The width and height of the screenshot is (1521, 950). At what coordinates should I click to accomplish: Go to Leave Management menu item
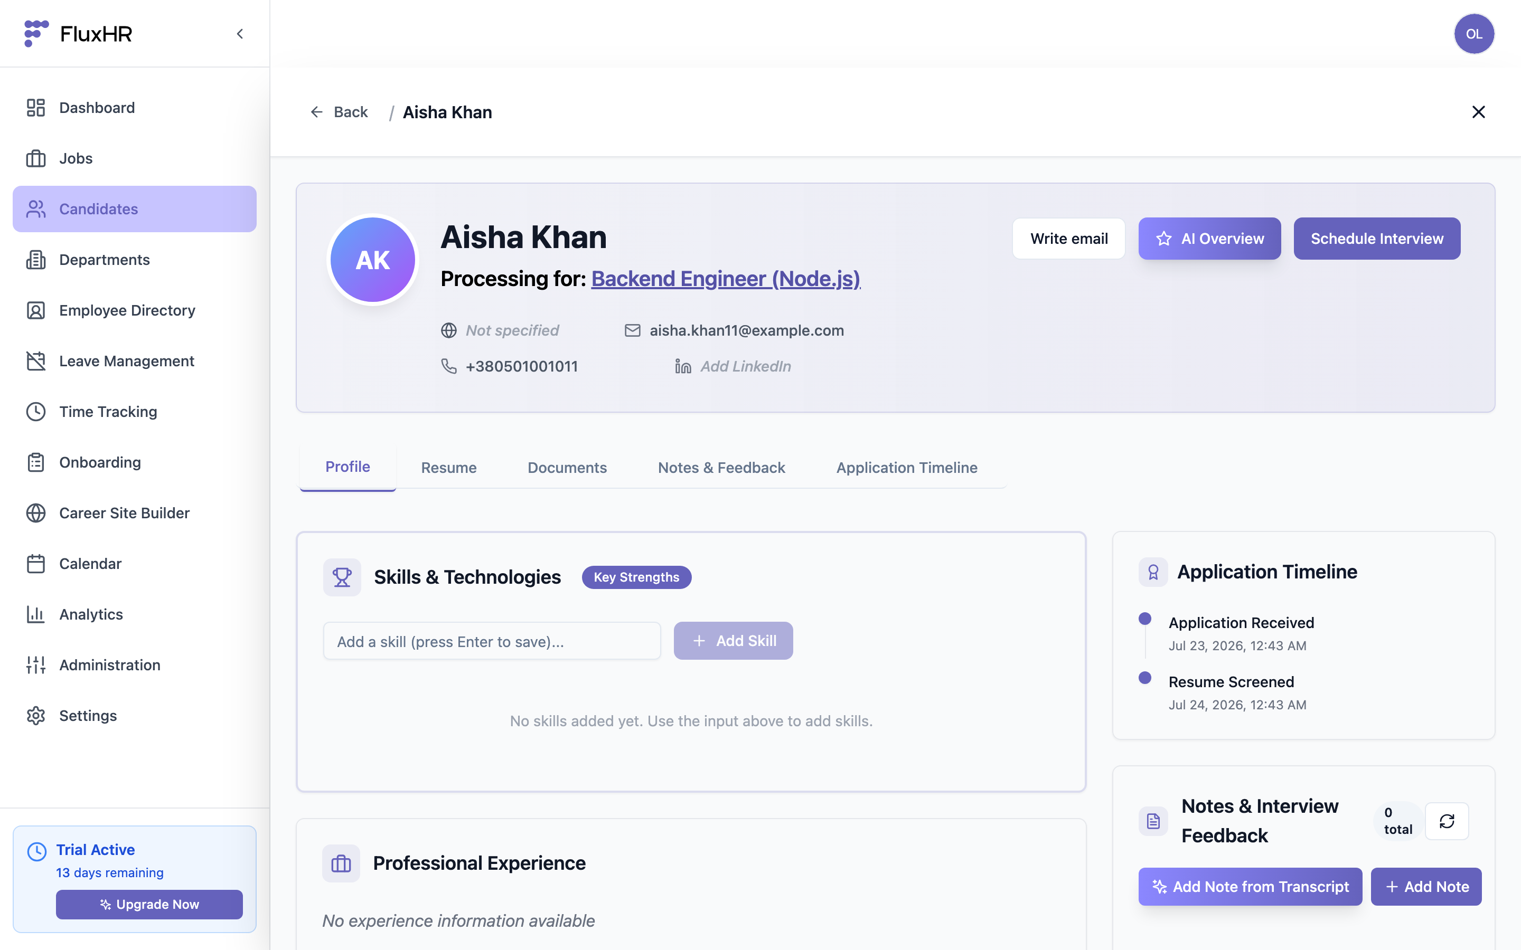point(135,362)
